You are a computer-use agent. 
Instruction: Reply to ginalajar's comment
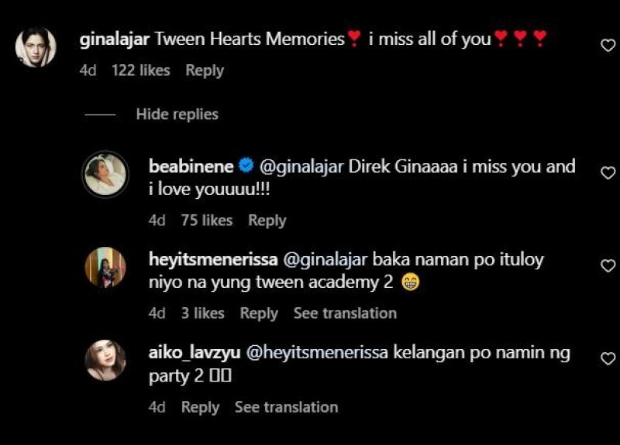click(205, 70)
